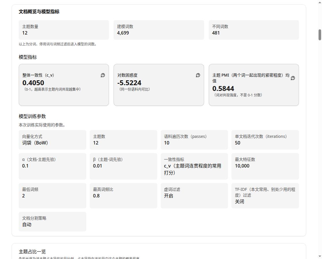Click the 文档分割策略 value 自动
The height and width of the screenshot is (259, 322).
(27, 225)
